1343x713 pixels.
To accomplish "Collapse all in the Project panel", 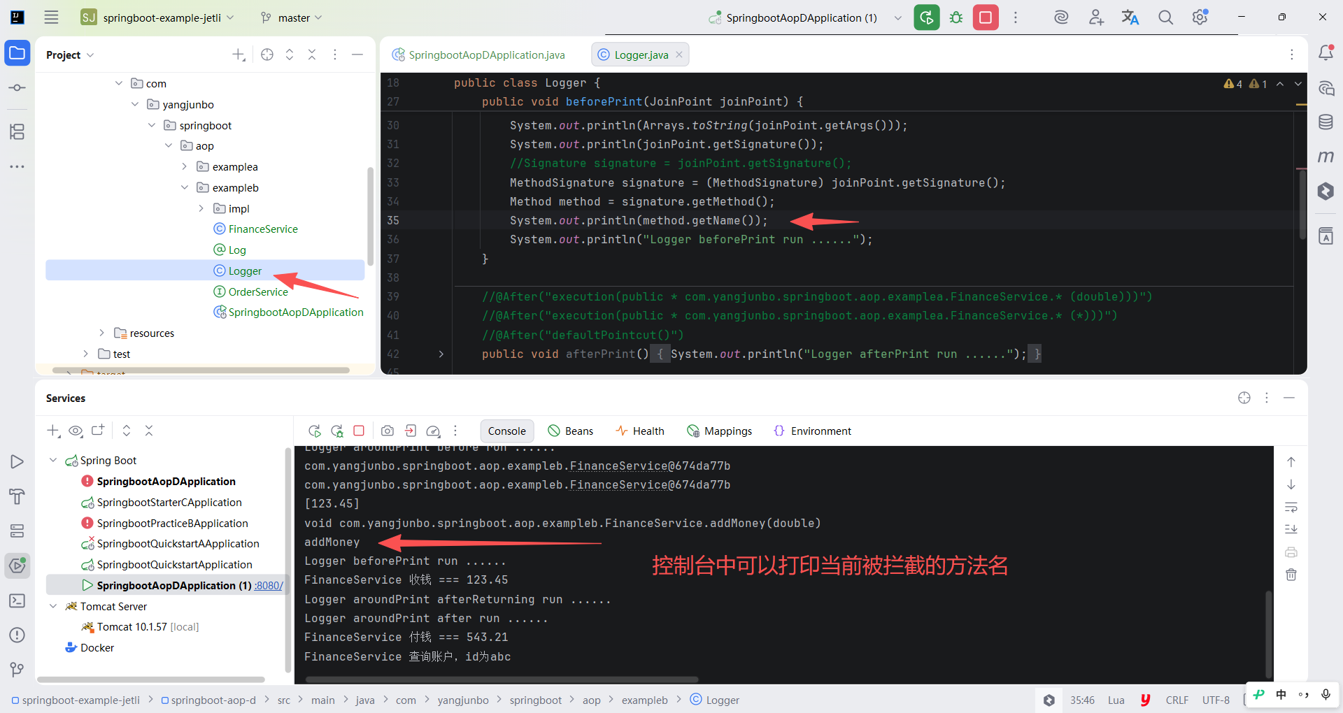I will [312, 55].
